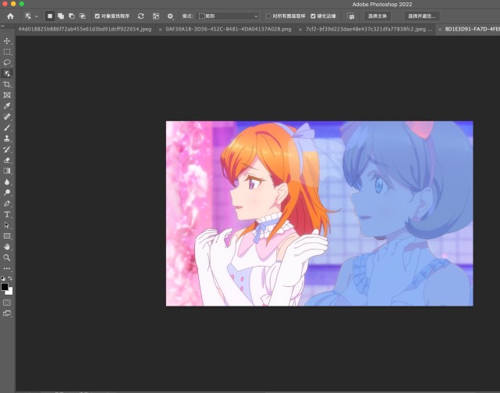500x393 pixels.
Task: Select the Pen tool
Action: (7, 204)
